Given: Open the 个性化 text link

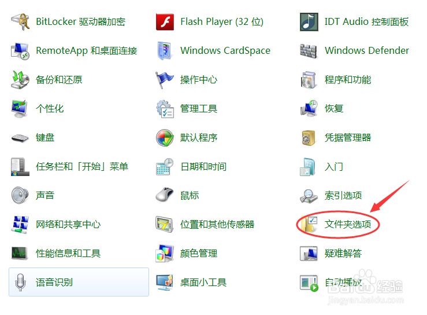Looking at the screenshot, I should click(x=50, y=109).
